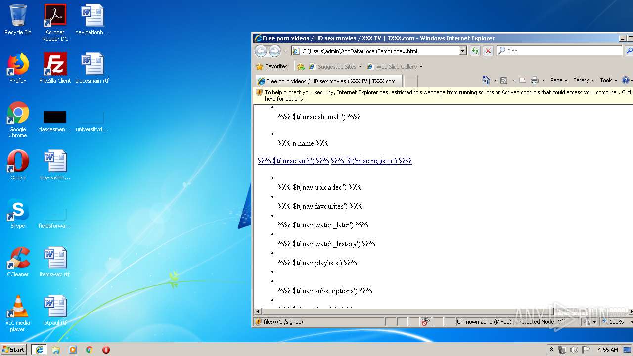Screen dimensions: 633x356
Task: Open daywashin... Word document
Action: pos(55,165)
